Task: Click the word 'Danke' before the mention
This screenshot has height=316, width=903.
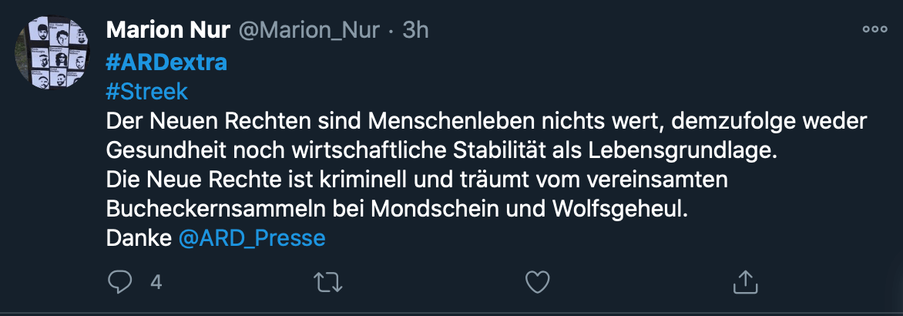Action: tap(138, 238)
